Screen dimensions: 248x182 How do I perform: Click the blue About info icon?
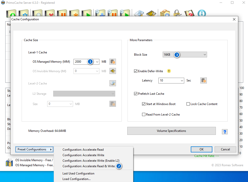pos(202,13)
